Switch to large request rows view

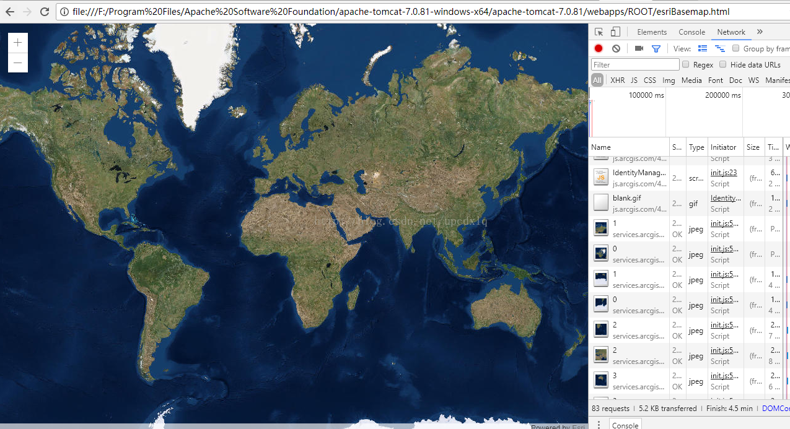tap(703, 48)
